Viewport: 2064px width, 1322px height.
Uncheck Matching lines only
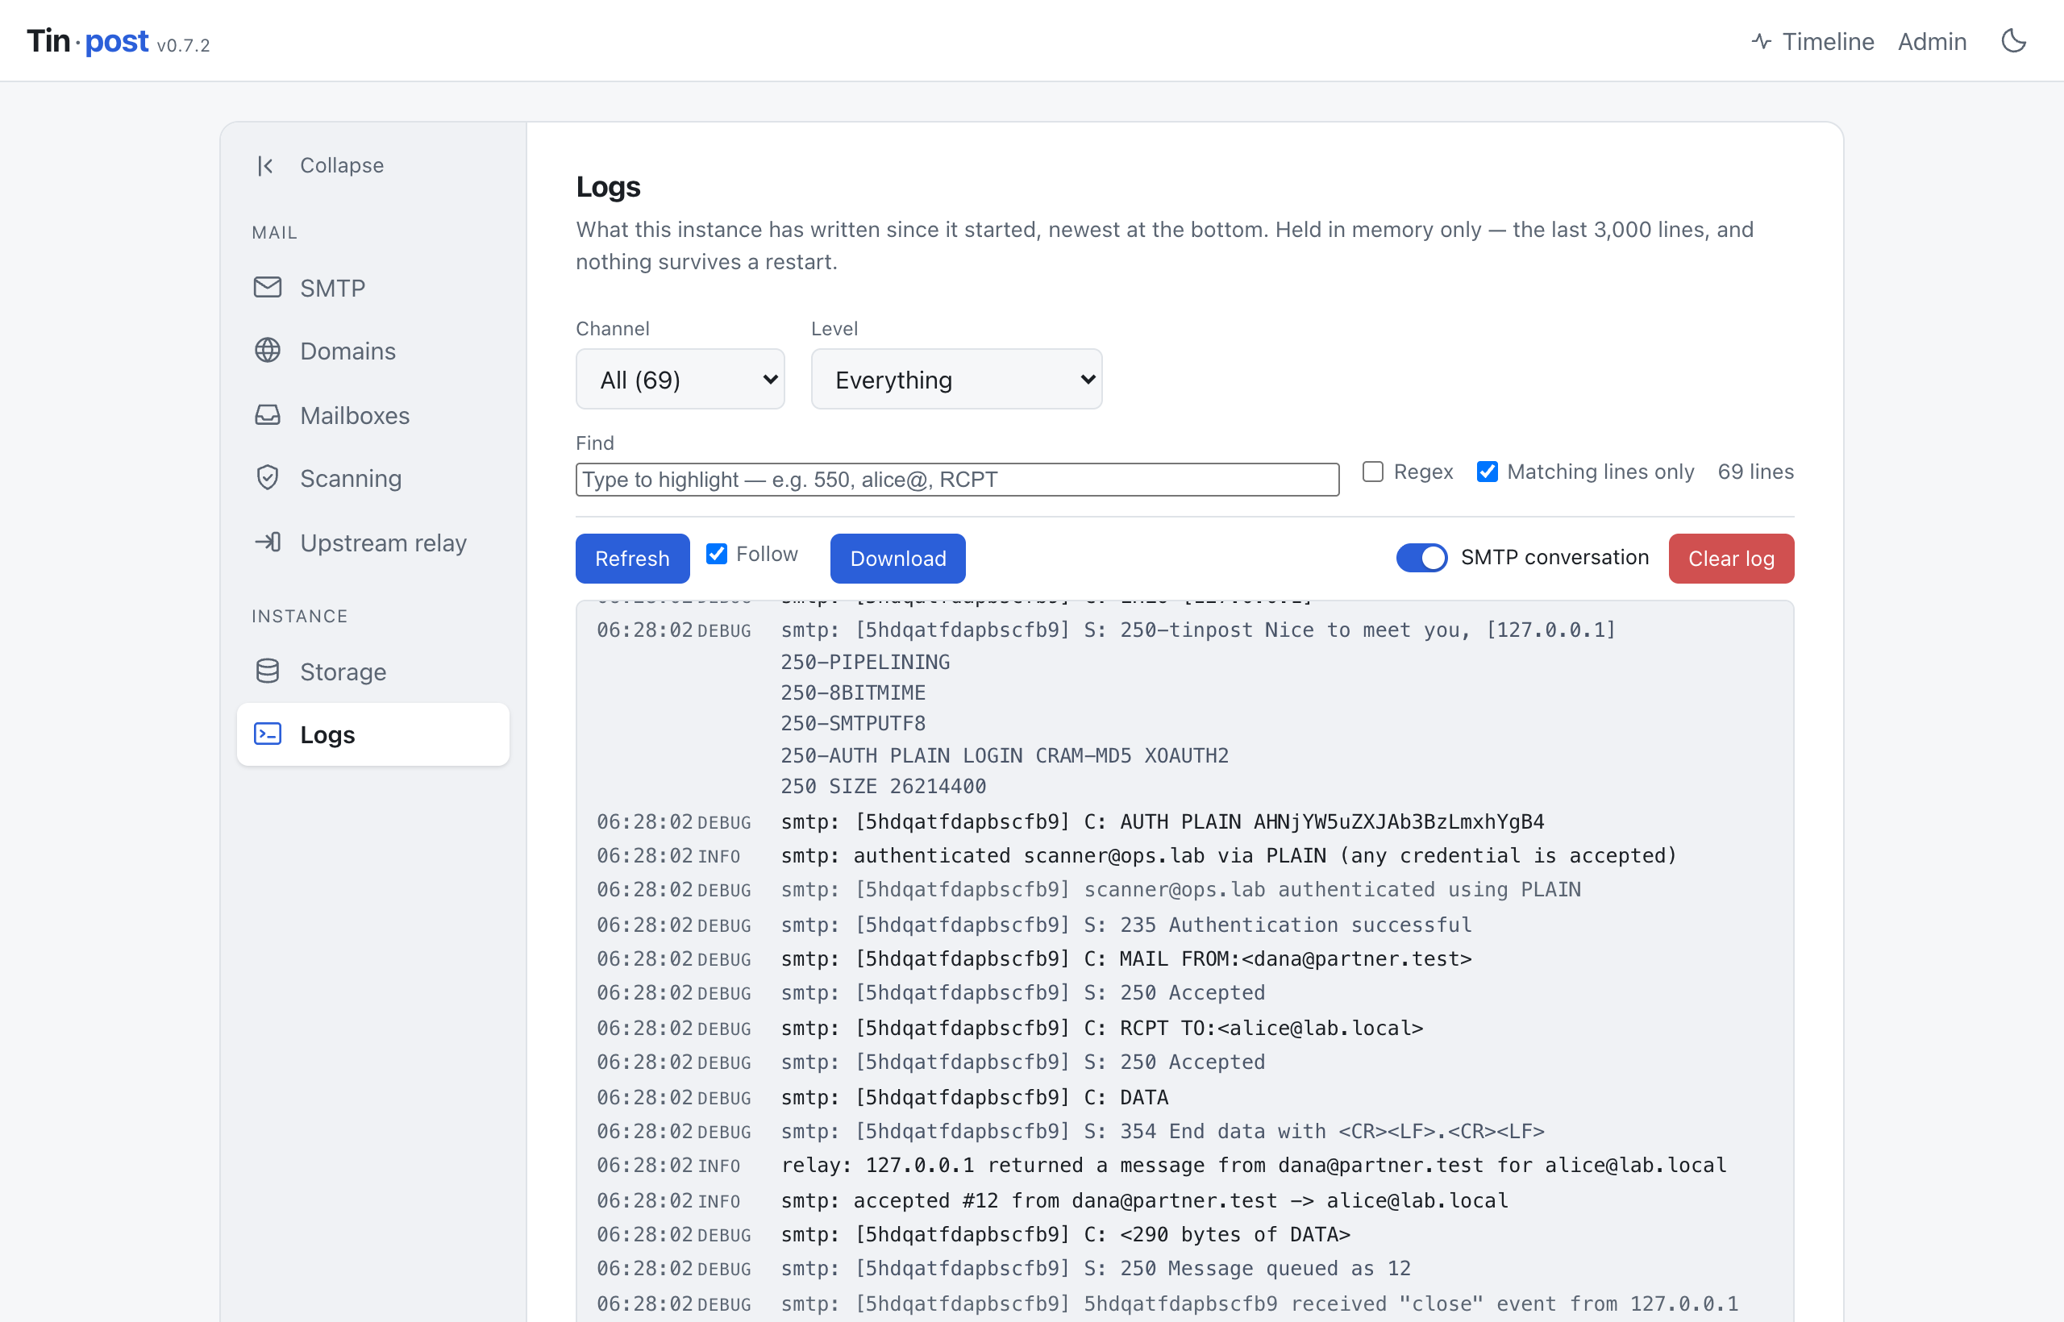(1487, 472)
